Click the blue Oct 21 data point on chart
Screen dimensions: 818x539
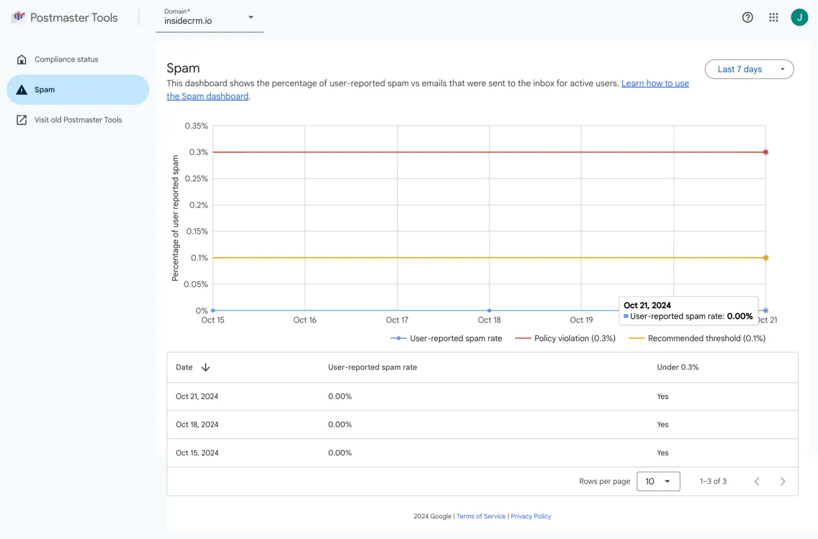[x=765, y=311]
